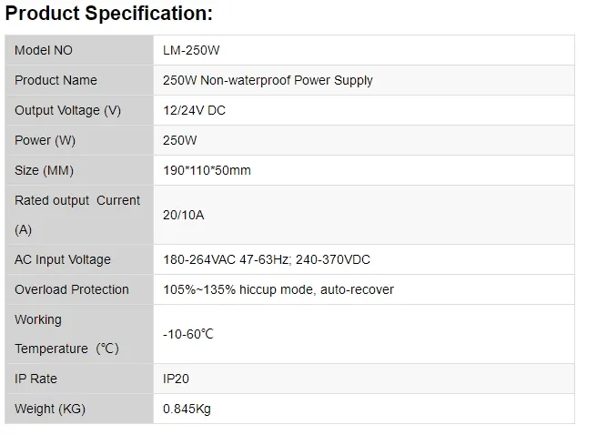Click the LM-250W model value
597x445 pixels.
pos(191,50)
